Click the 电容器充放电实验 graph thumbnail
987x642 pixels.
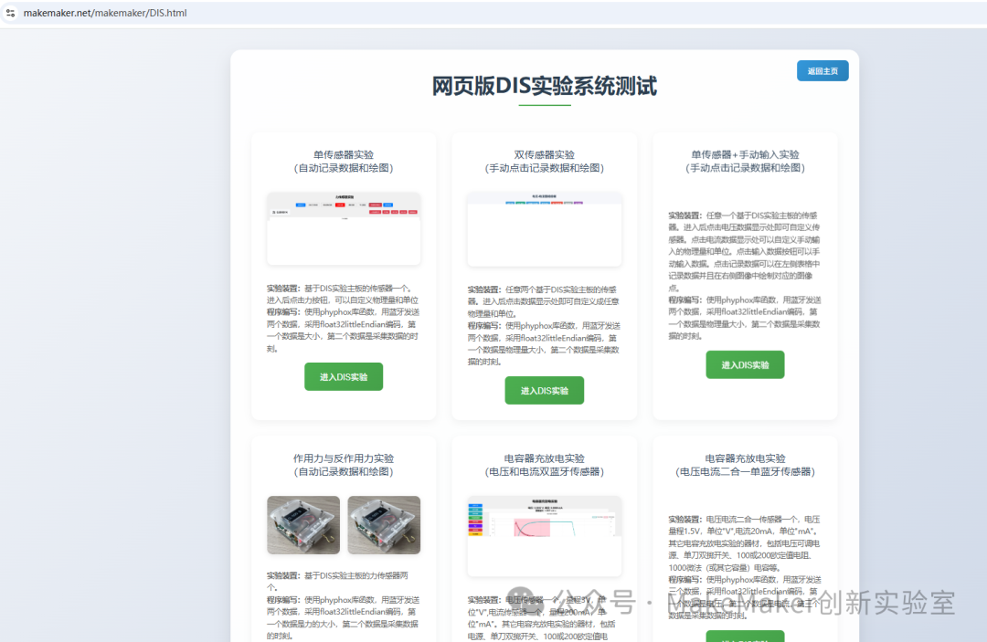pyautogui.click(x=545, y=536)
